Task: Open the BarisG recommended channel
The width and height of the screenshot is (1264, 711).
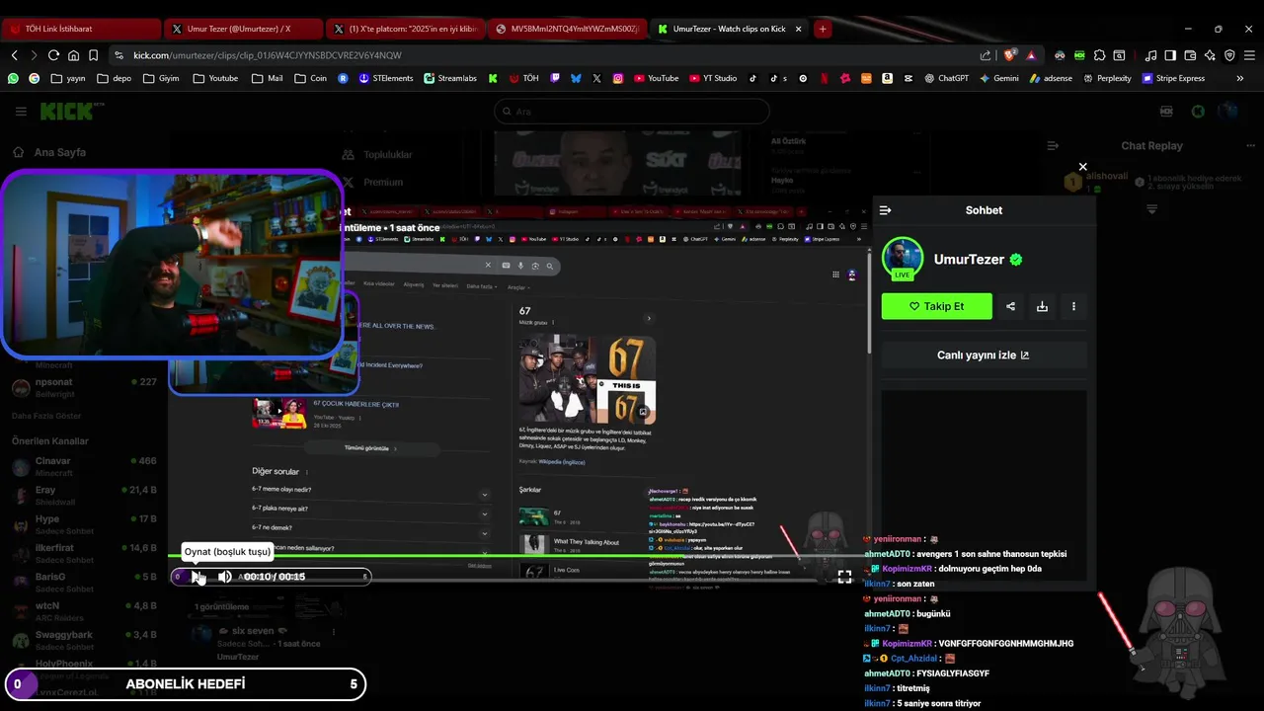Action: 84,582
